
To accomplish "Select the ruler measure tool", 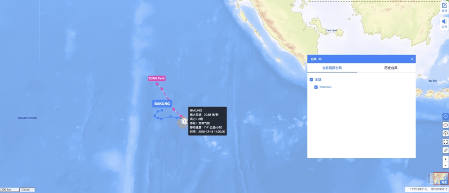I will pyautogui.click(x=445, y=150).
